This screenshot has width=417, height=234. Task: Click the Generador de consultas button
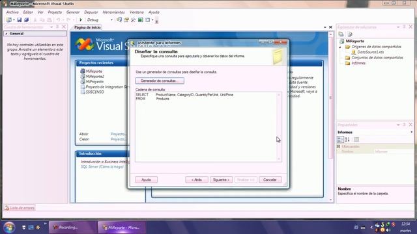(160, 81)
